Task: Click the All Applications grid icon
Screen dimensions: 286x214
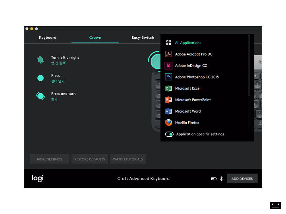Action: tap(168, 43)
